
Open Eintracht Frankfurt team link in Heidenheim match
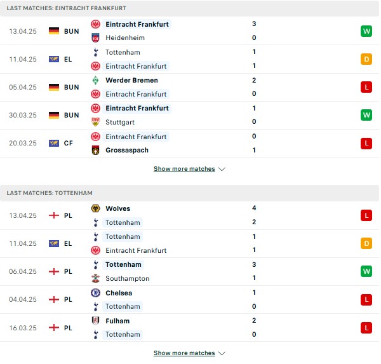[x=137, y=24]
